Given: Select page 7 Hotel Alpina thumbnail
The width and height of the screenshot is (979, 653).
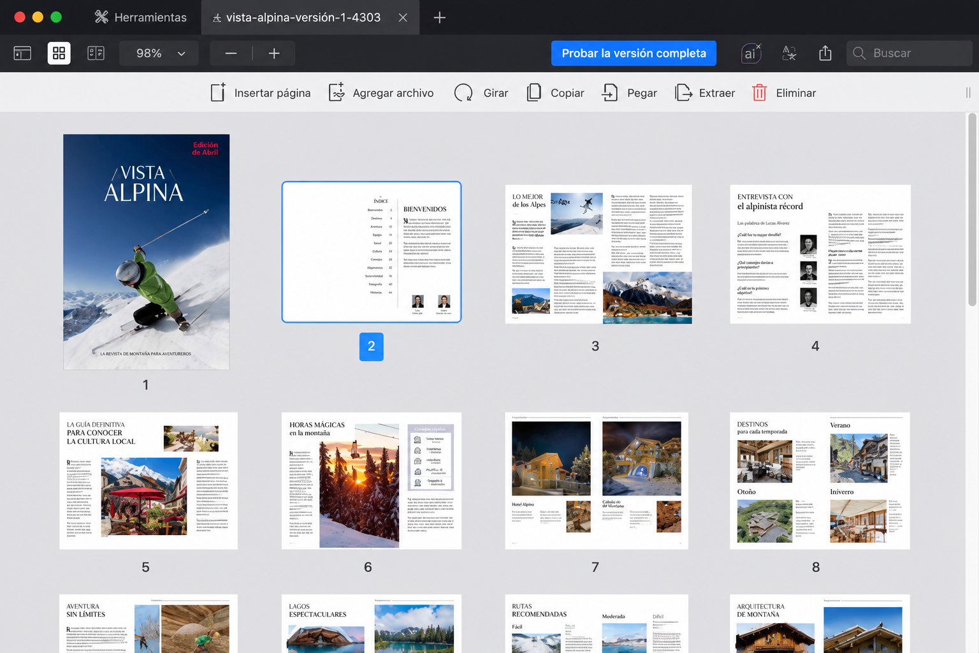Looking at the screenshot, I should coord(597,481).
